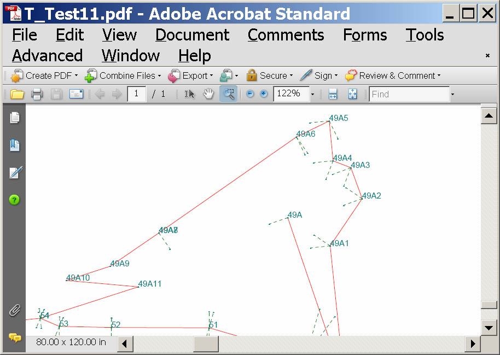Select the Hand tool
This screenshot has height=355, width=500.
click(208, 94)
